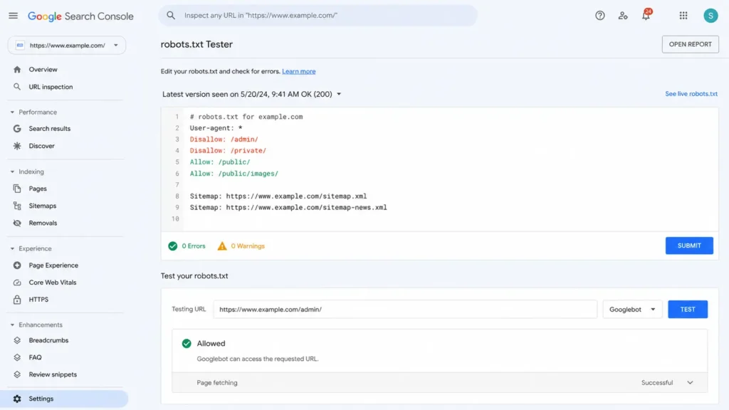Screen dimensions: 729x410
Task: Open the Help question mark icon
Action: (599, 16)
